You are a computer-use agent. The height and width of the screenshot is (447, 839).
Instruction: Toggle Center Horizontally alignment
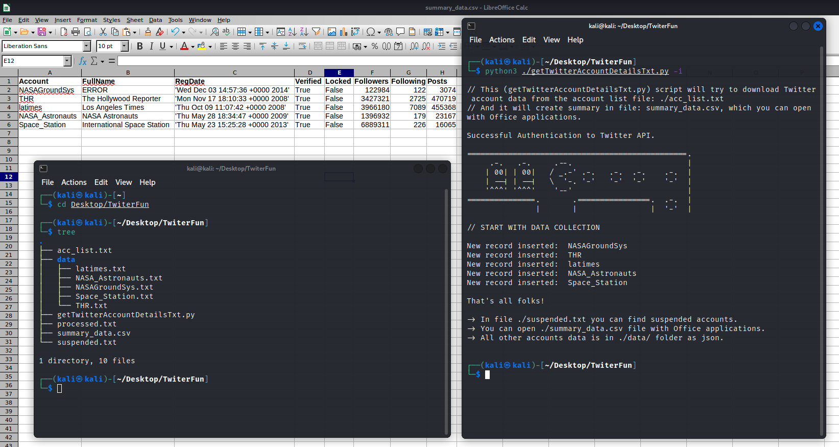tap(235, 46)
